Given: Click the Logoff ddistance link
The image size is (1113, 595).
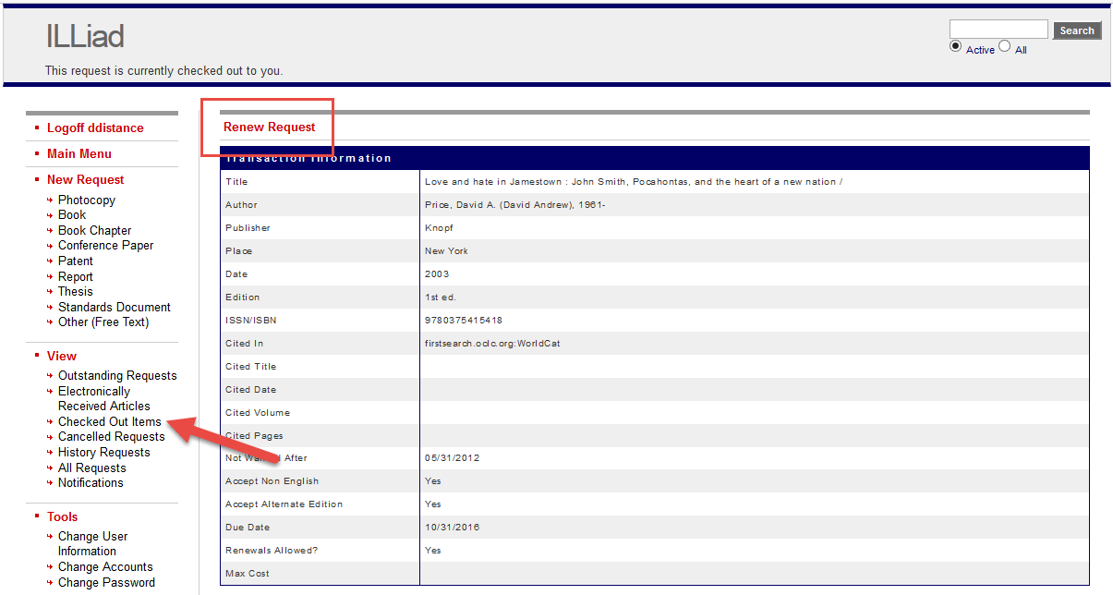Looking at the screenshot, I should point(95,127).
